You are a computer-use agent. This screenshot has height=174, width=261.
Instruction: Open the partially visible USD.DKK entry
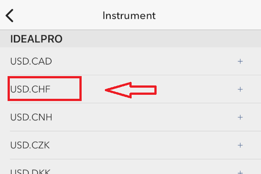pos(30,171)
